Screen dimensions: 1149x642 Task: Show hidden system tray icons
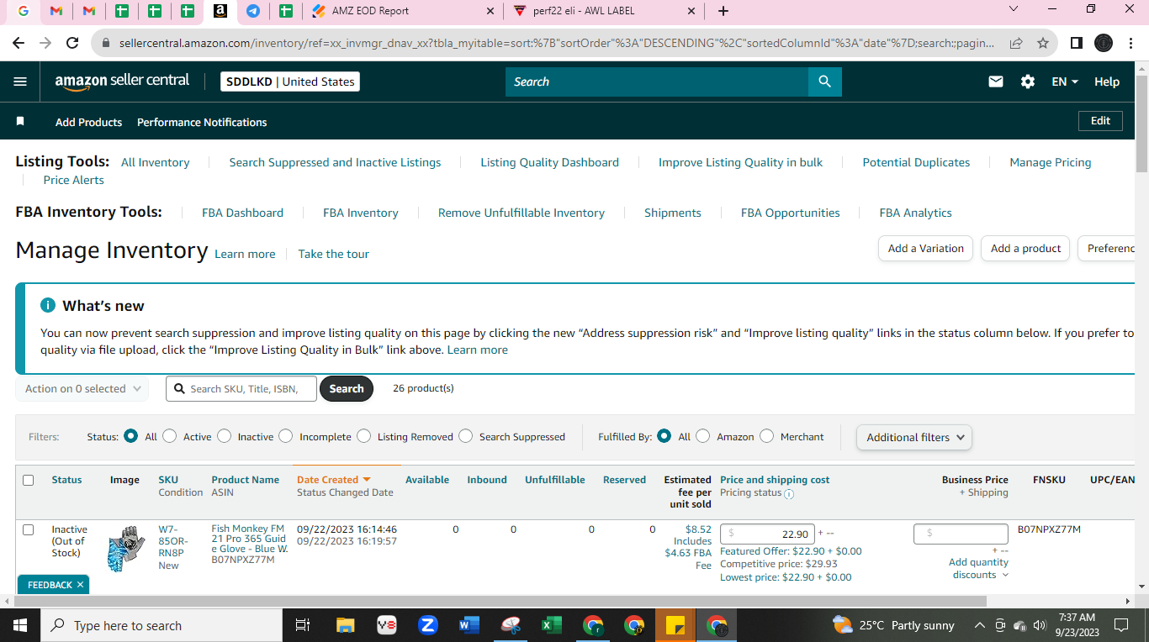[979, 625]
